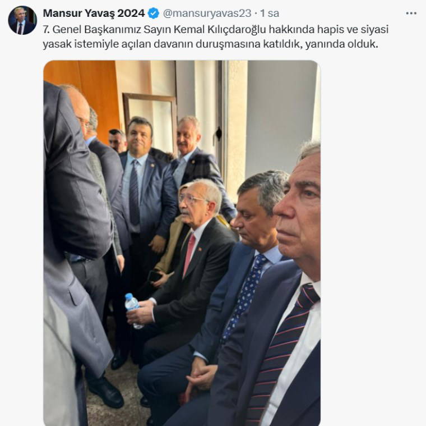Open the more options three-dot menu
426x426 pixels.
tap(411, 13)
